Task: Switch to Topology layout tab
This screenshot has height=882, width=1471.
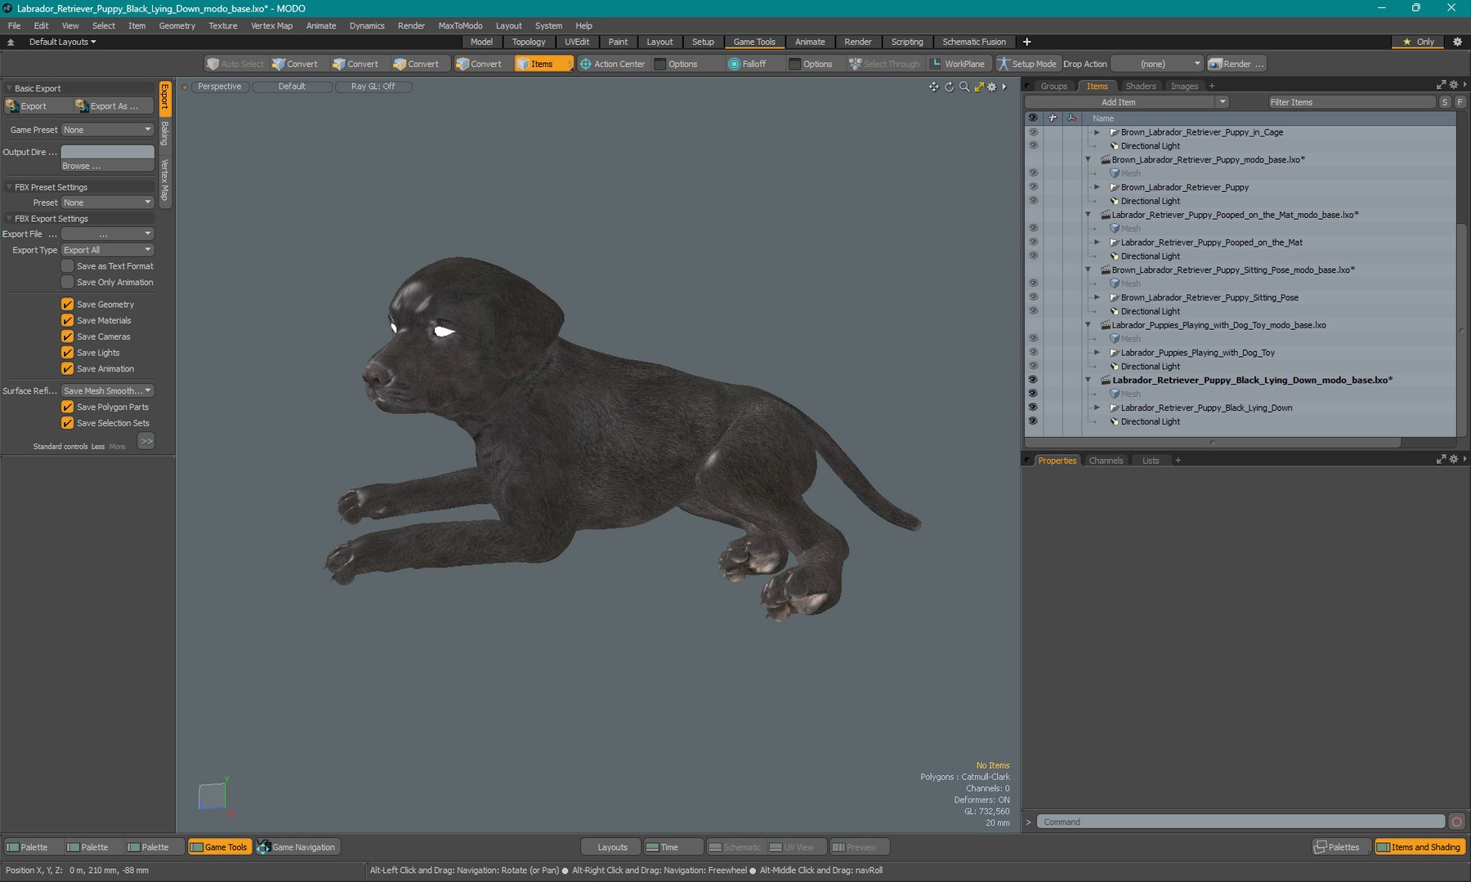Action: (x=529, y=42)
